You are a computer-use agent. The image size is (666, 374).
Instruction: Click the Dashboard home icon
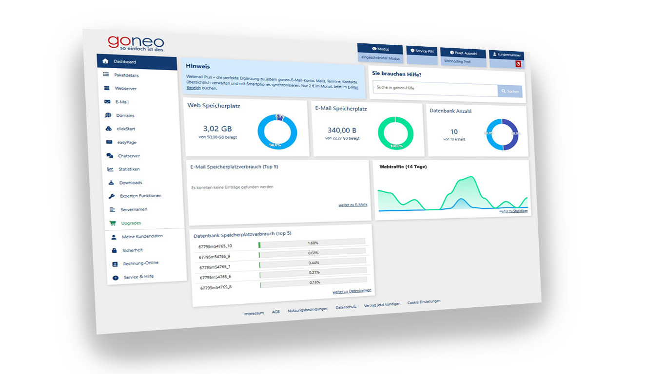pos(105,61)
